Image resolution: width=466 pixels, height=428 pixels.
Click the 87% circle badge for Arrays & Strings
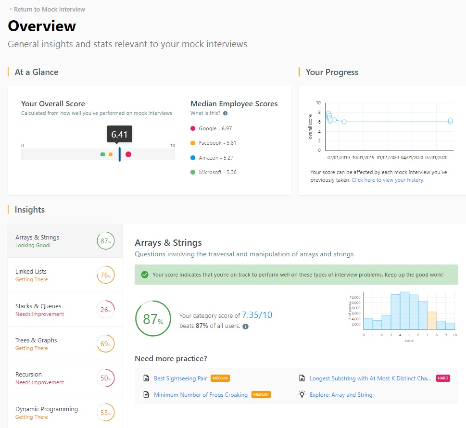coord(105,241)
